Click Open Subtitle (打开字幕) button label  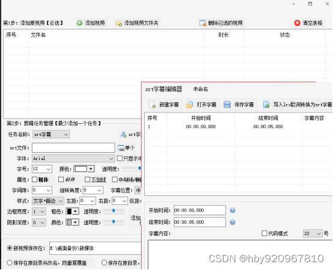206,105
